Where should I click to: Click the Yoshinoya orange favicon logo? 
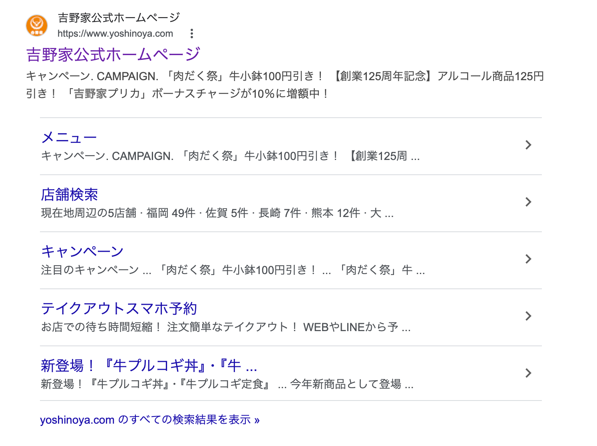pos(37,26)
